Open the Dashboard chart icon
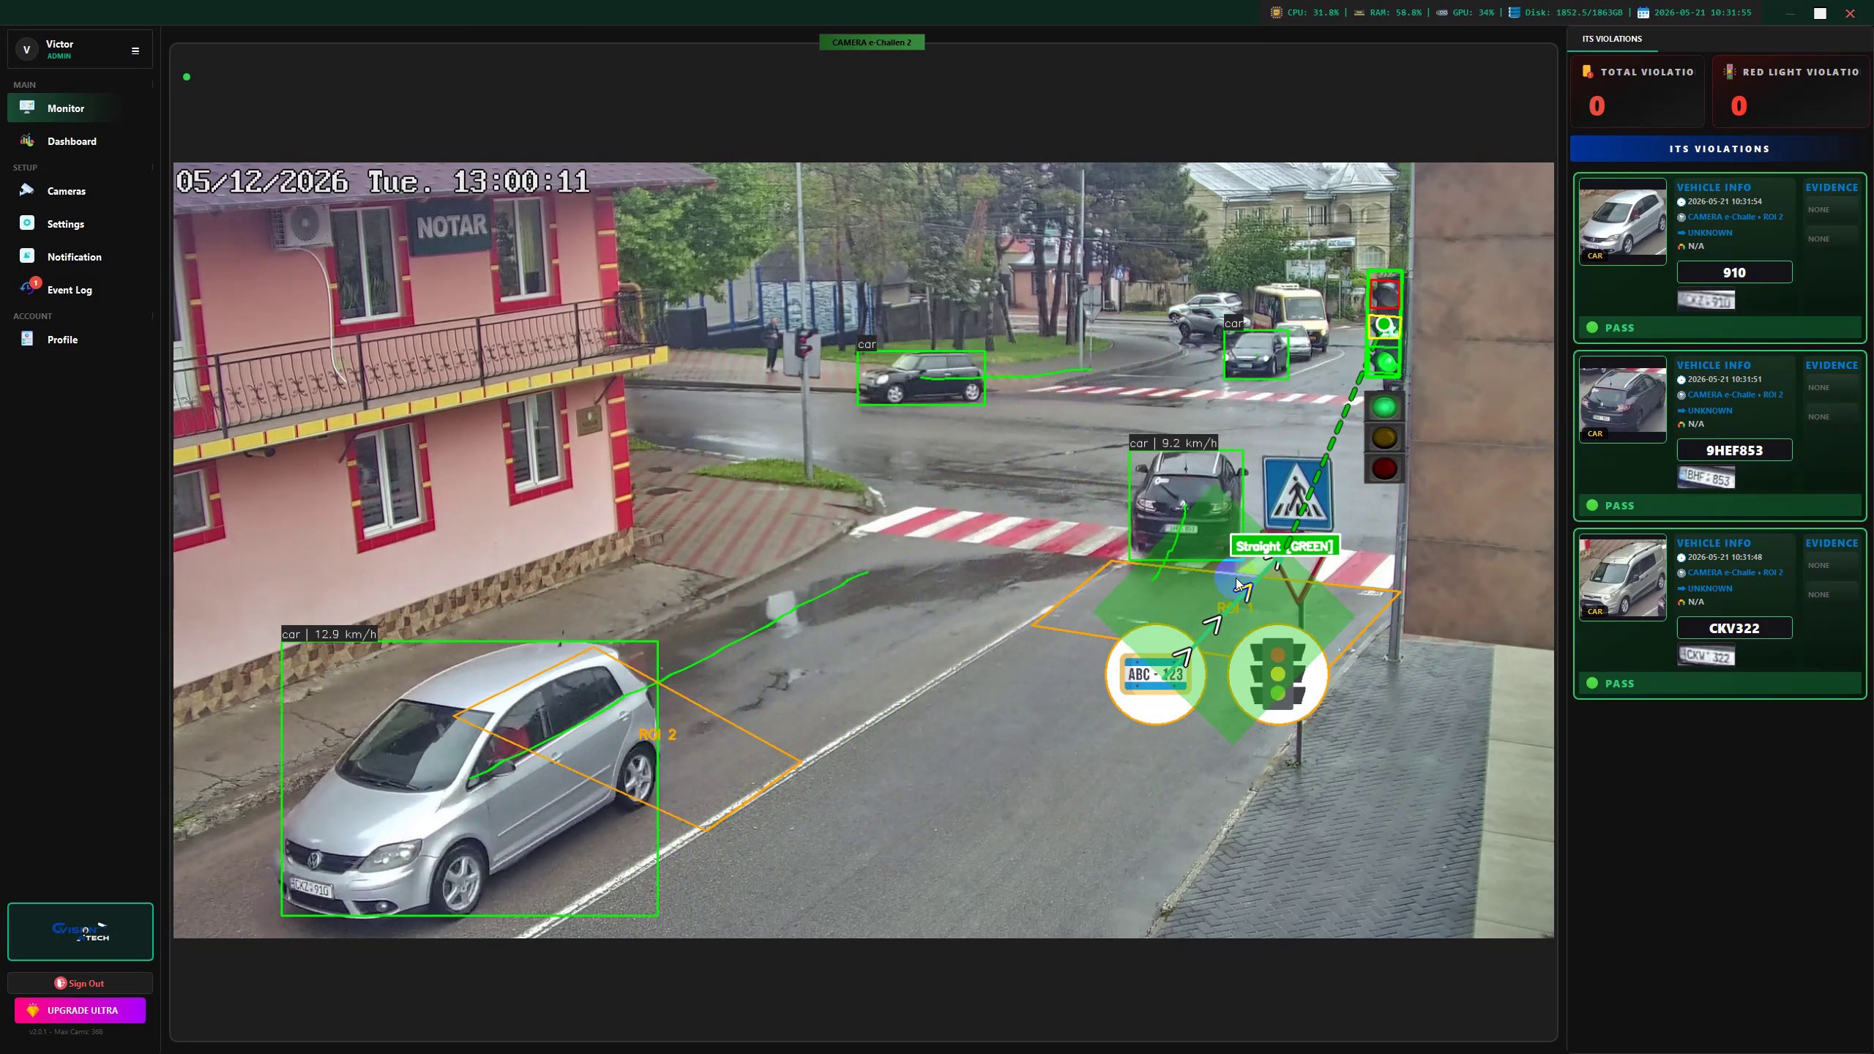This screenshot has width=1874, height=1054. click(x=27, y=141)
